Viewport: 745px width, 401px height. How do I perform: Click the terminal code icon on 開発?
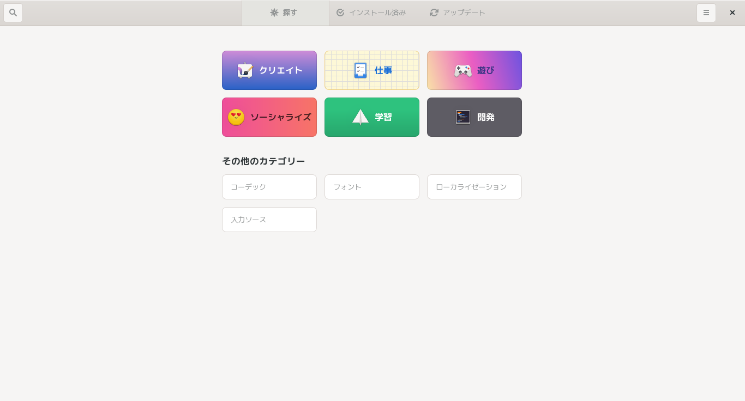point(463,117)
